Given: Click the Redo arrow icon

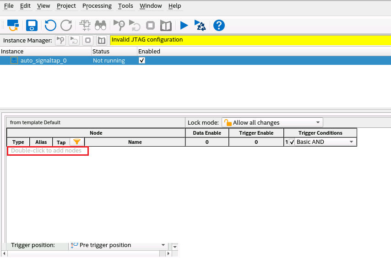Looking at the screenshot, I should (66, 25).
